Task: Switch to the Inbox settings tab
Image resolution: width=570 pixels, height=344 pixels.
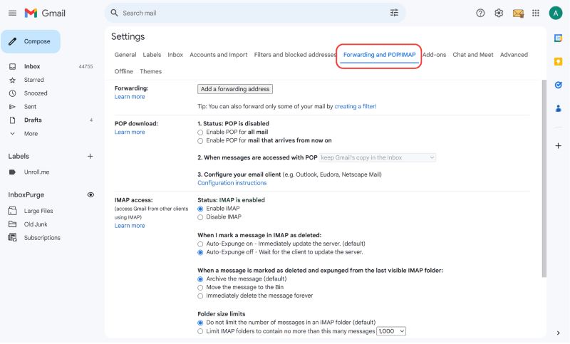Action: pyautogui.click(x=175, y=55)
